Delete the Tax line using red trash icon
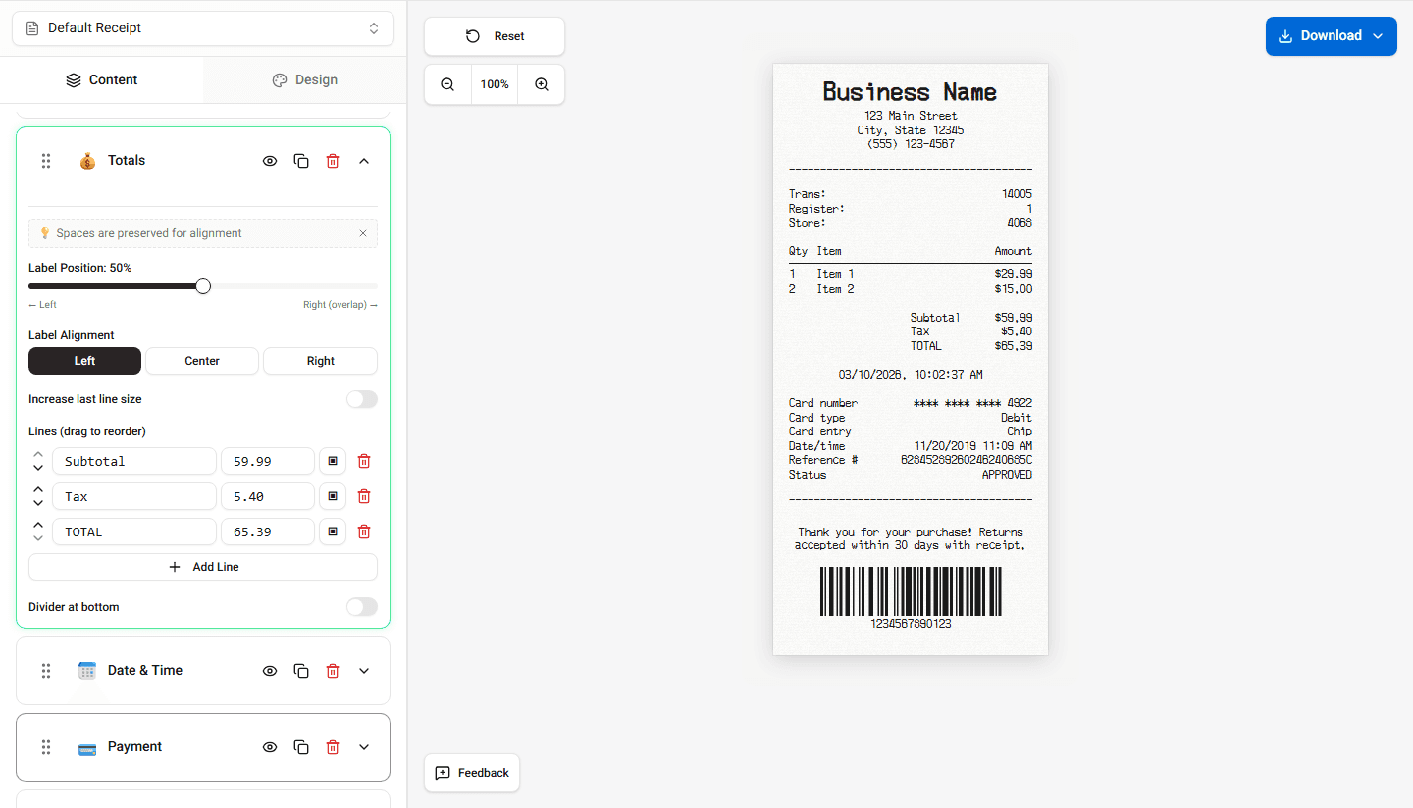The height and width of the screenshot is (808, 1413). click(364, 496)
